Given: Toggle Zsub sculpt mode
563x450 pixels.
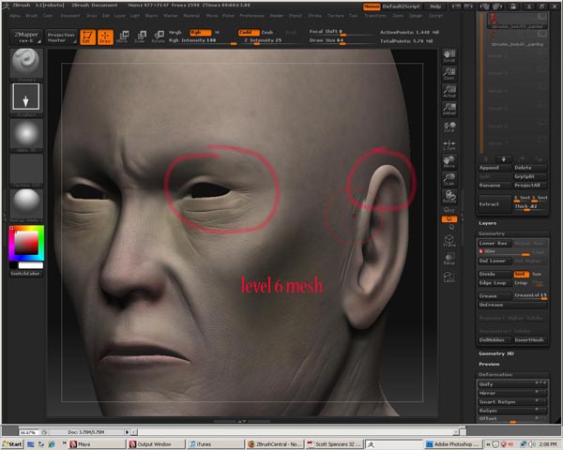Looking at the screenshot, I should (267, 32).
